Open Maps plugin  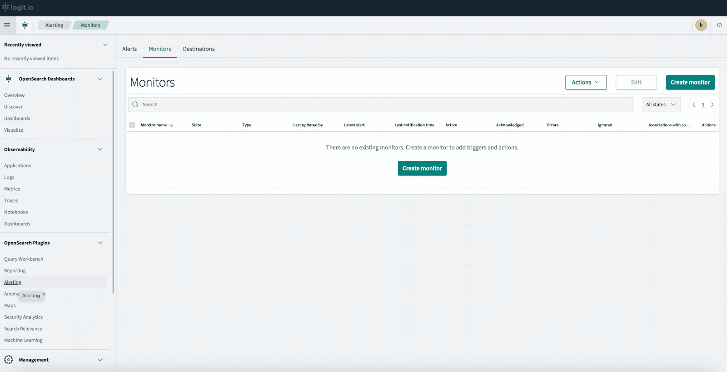[x=10, y=306]
